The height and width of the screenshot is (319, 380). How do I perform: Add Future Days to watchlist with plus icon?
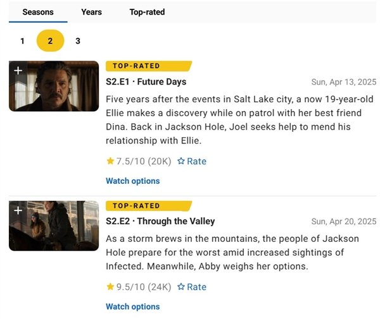[18, 70]
